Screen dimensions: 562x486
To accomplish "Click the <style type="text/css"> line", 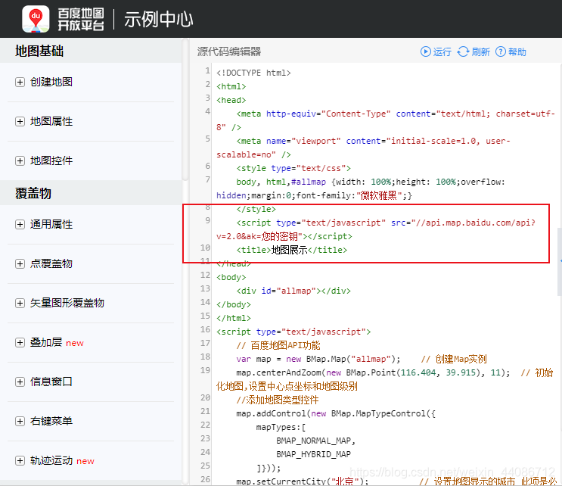I will point(293,168).
